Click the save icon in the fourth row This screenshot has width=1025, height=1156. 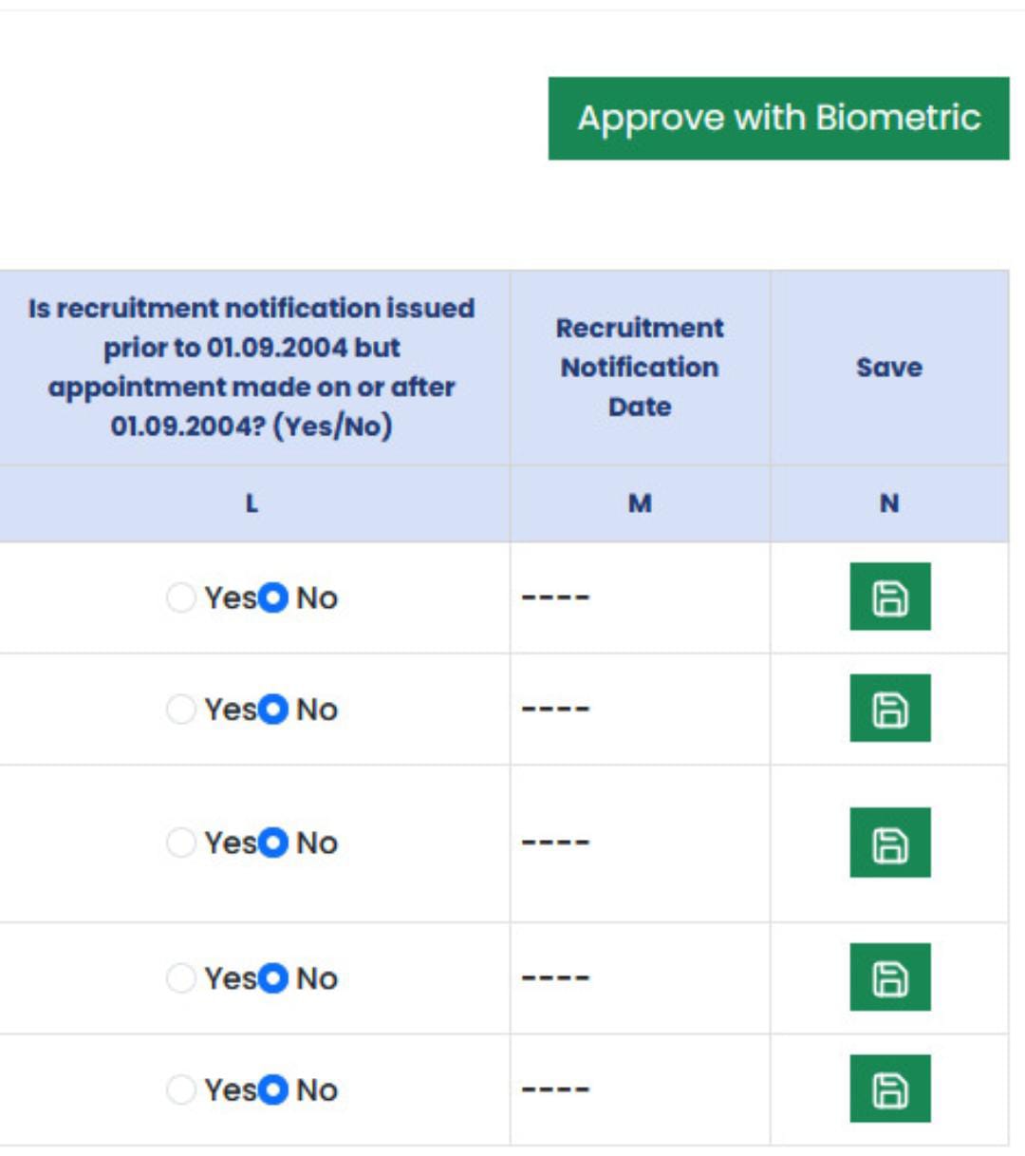[889, 977]
